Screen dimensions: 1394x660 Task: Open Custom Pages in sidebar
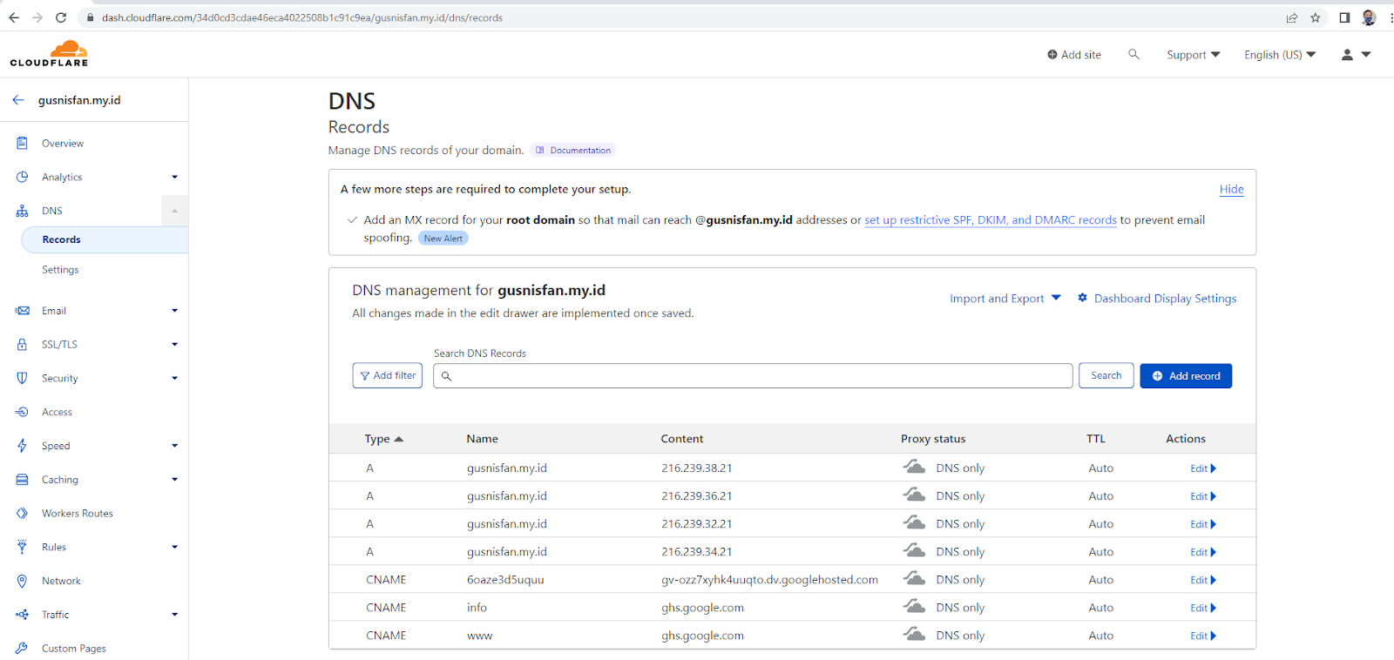[74, 649]
